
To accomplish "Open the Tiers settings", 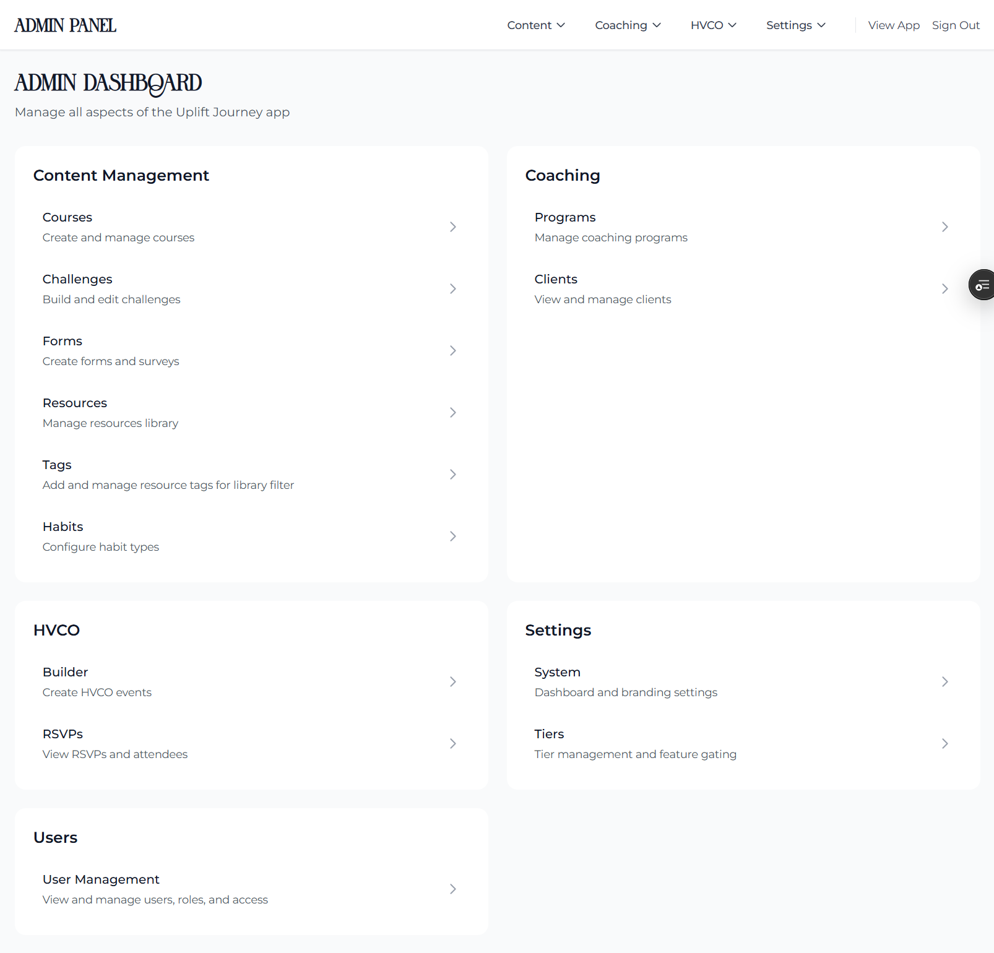I will (x=743, y=744).
